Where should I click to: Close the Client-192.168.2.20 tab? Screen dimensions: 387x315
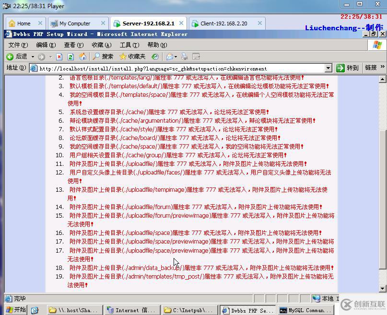(259, 23)
